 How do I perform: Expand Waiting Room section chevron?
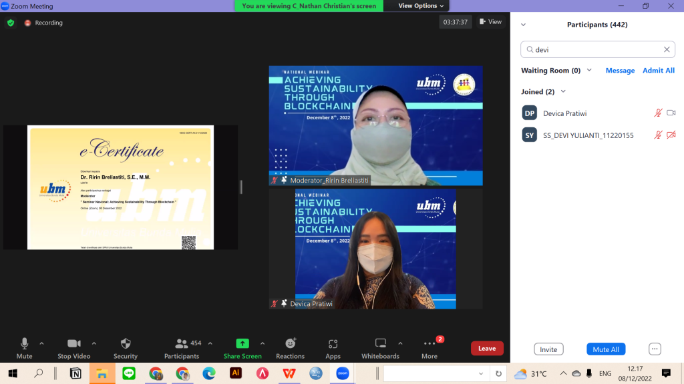coord(589,70)
